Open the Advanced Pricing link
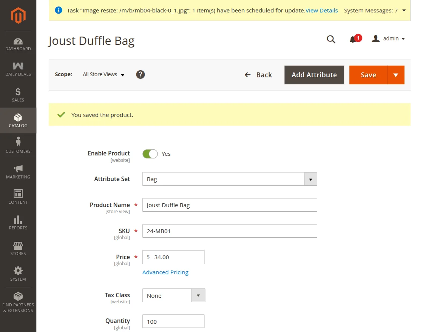This screenshot has width=423, height=332. click(x=165, y=272)
